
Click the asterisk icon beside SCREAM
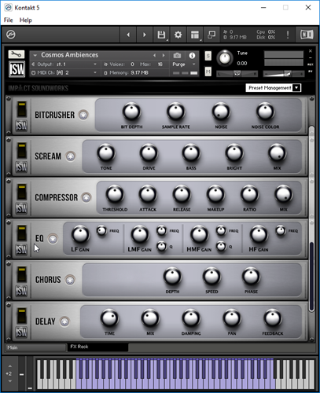pyautogui.click(x=70, y=156)
